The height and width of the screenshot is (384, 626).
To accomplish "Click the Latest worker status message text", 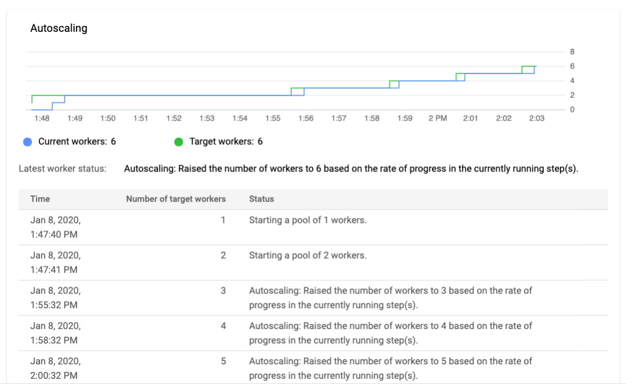I will [x=351, y=169].
